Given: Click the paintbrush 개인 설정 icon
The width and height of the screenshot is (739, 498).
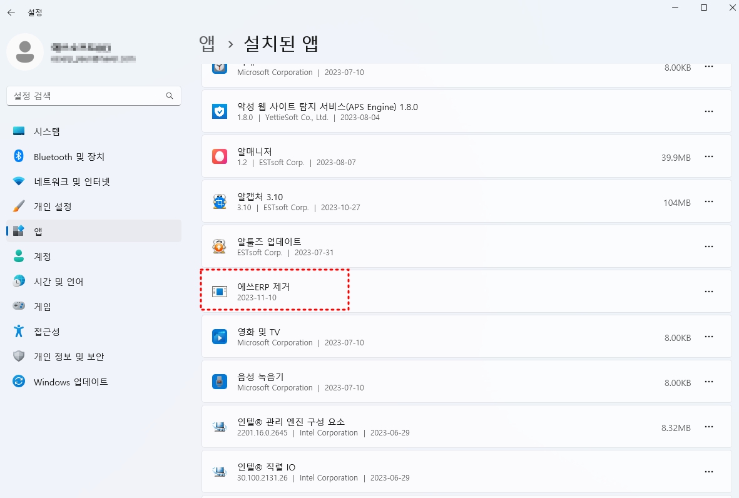Looking at the screenshot, I should (x=19, y=206).
